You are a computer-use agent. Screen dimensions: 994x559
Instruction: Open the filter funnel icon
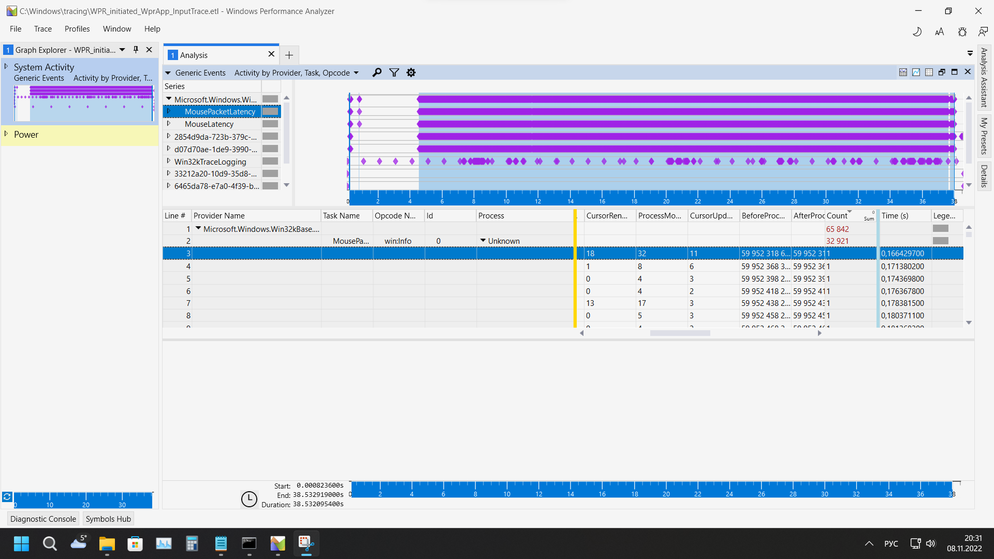click(x=394, y=72)
